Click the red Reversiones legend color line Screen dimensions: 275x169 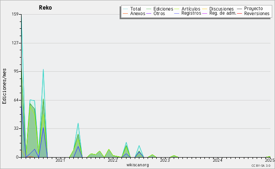(239, 13)
